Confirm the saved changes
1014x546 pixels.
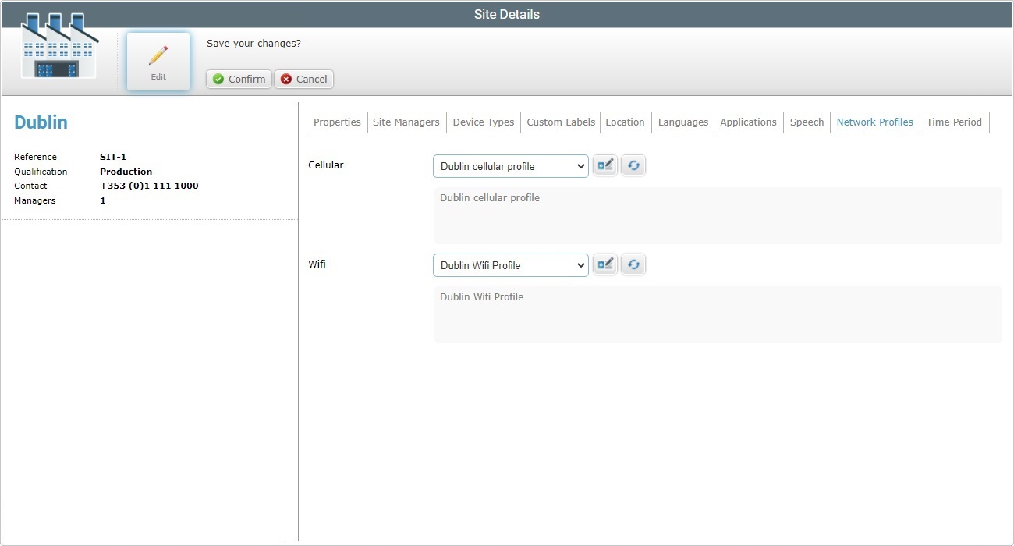click(238, 79)
